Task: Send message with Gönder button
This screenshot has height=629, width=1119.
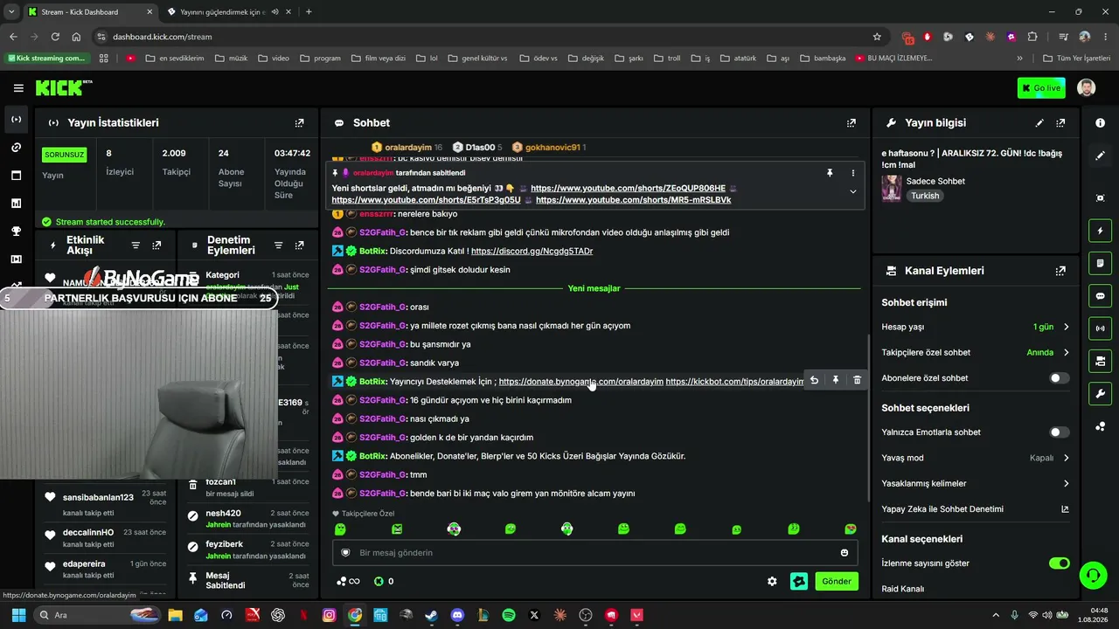Action: tap(836, 581)
